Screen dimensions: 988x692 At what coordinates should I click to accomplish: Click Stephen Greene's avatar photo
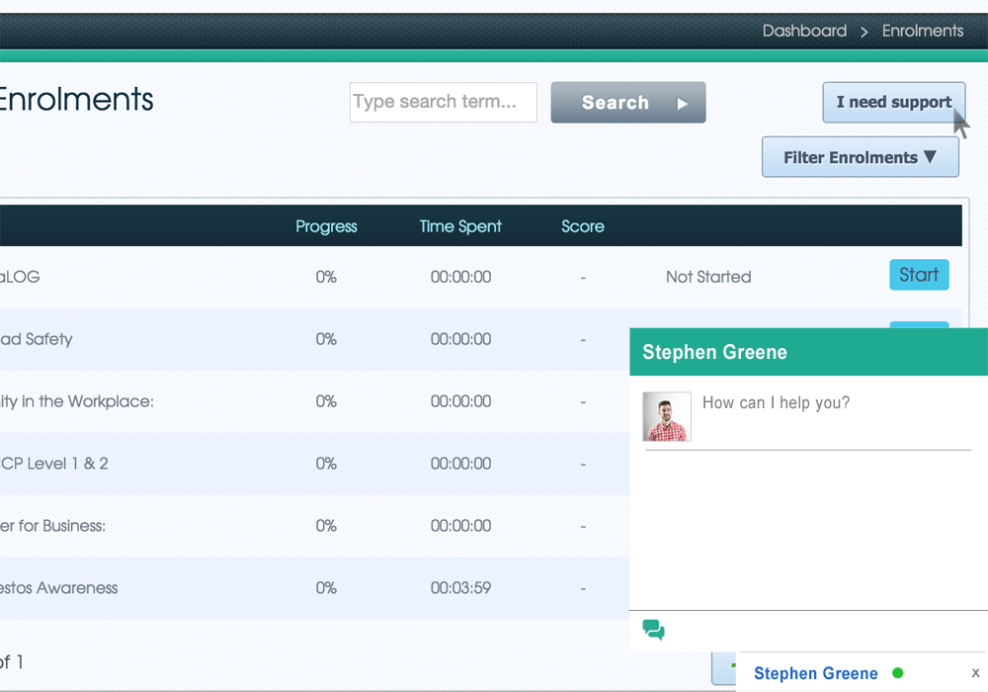coord(667,416)
